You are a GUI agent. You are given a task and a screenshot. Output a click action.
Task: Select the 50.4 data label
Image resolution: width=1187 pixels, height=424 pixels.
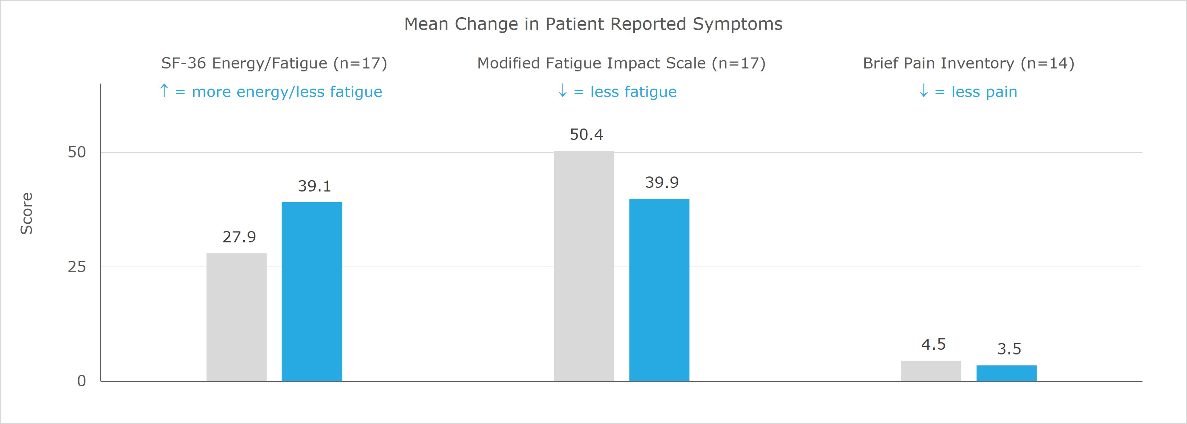(587, 134)
